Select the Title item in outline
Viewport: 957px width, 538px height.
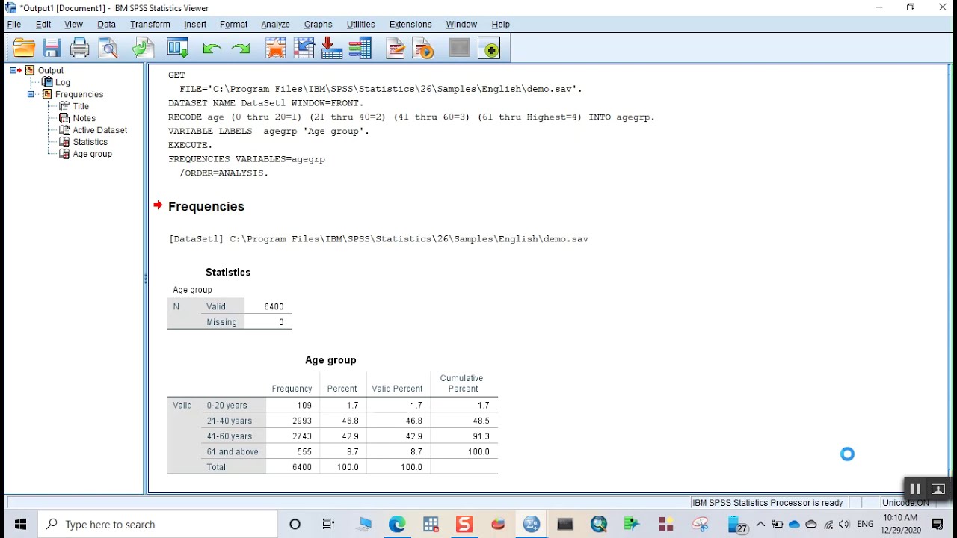click(x=81, y=106)
